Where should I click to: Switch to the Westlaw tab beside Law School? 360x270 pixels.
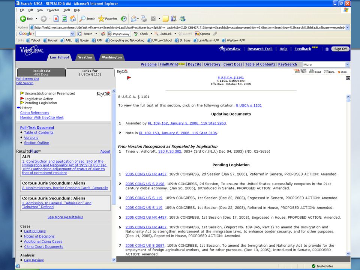[x=85, y=57]
